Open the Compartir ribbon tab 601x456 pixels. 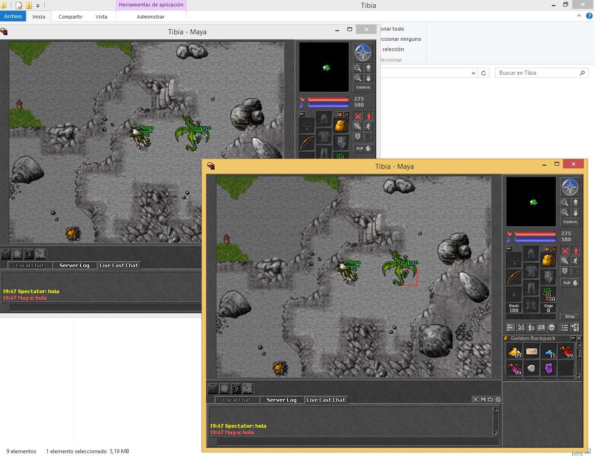pyautogui.click(x=70, y=17)
